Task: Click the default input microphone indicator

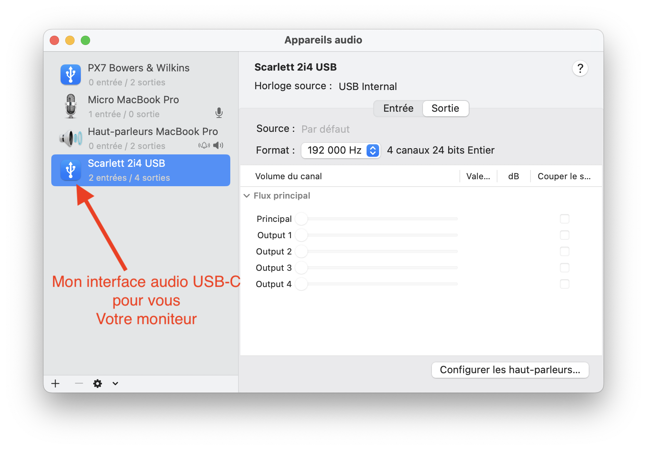Action: point(219,113)
